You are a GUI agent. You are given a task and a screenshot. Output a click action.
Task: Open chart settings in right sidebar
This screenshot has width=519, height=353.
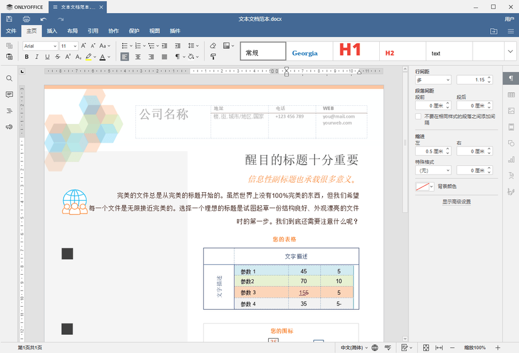pos(511,160)
